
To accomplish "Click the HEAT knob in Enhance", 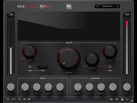I will pos(89,87).
